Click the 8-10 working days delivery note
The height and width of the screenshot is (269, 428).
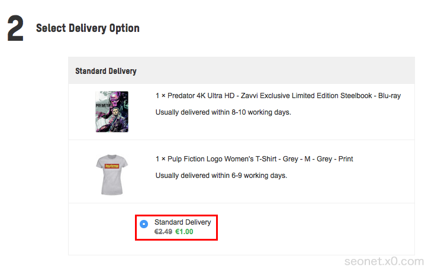223,112
